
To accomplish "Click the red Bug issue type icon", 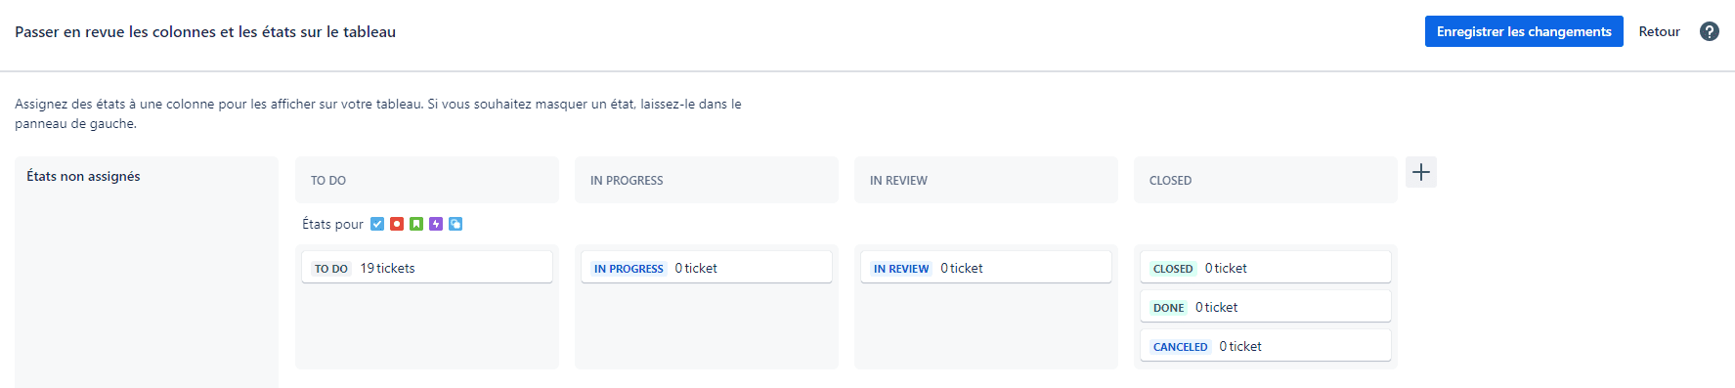I will coord(397,224).
